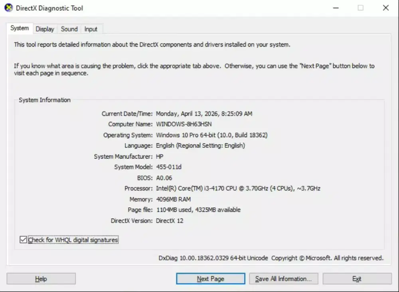Select the System tab

click(x=19, y=28)
